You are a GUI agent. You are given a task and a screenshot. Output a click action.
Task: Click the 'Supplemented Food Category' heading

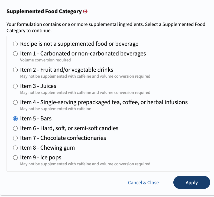44,11
